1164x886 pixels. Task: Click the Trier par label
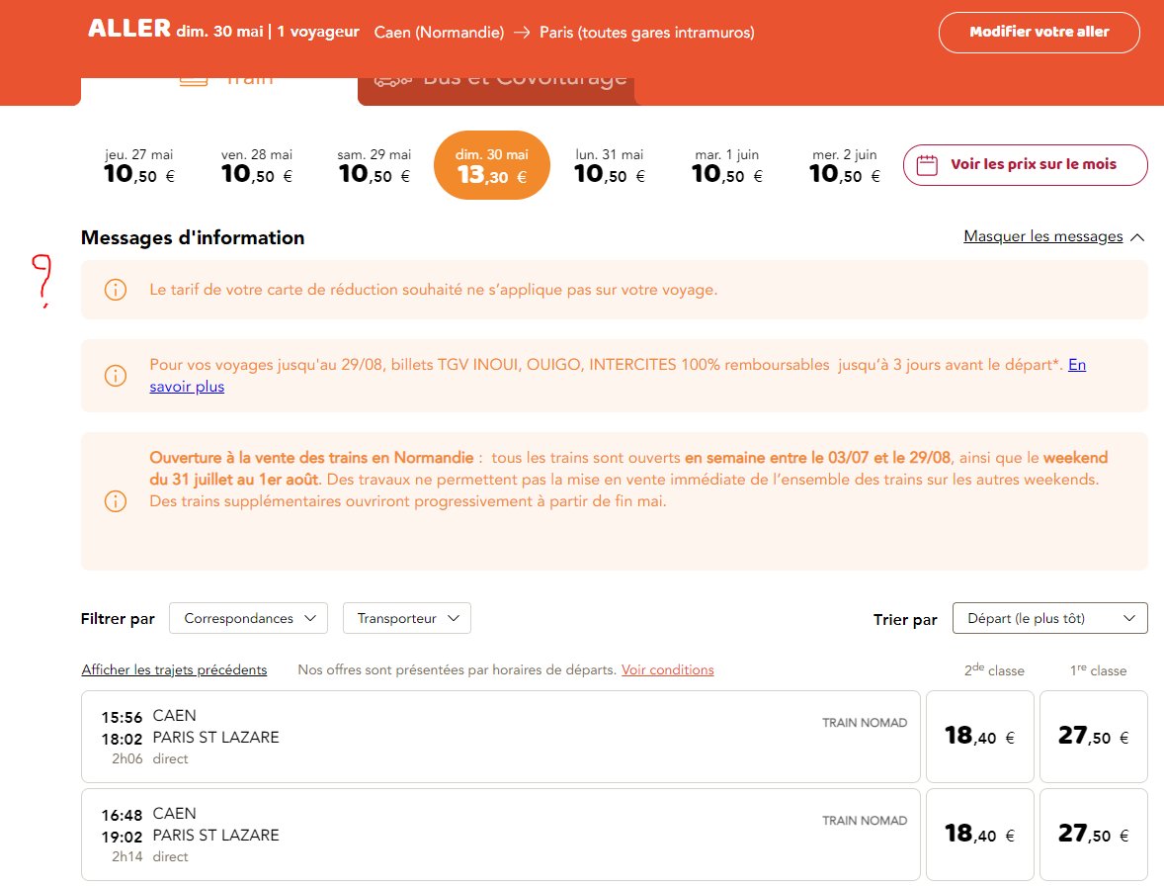point(905,619)
